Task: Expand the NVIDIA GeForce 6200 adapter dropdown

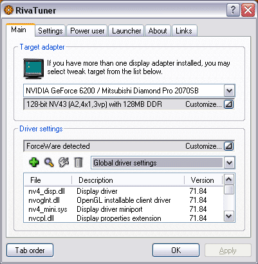Action: pyautogui.click(x=229, y=91)
